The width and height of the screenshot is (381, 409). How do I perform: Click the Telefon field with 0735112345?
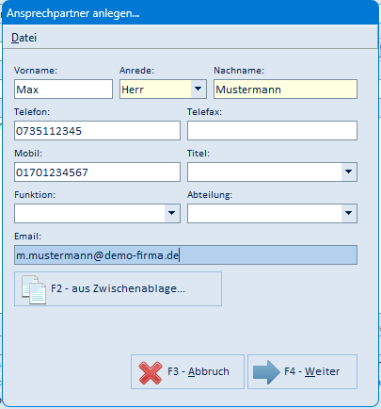pyautogui.click(x=97, y=131)
